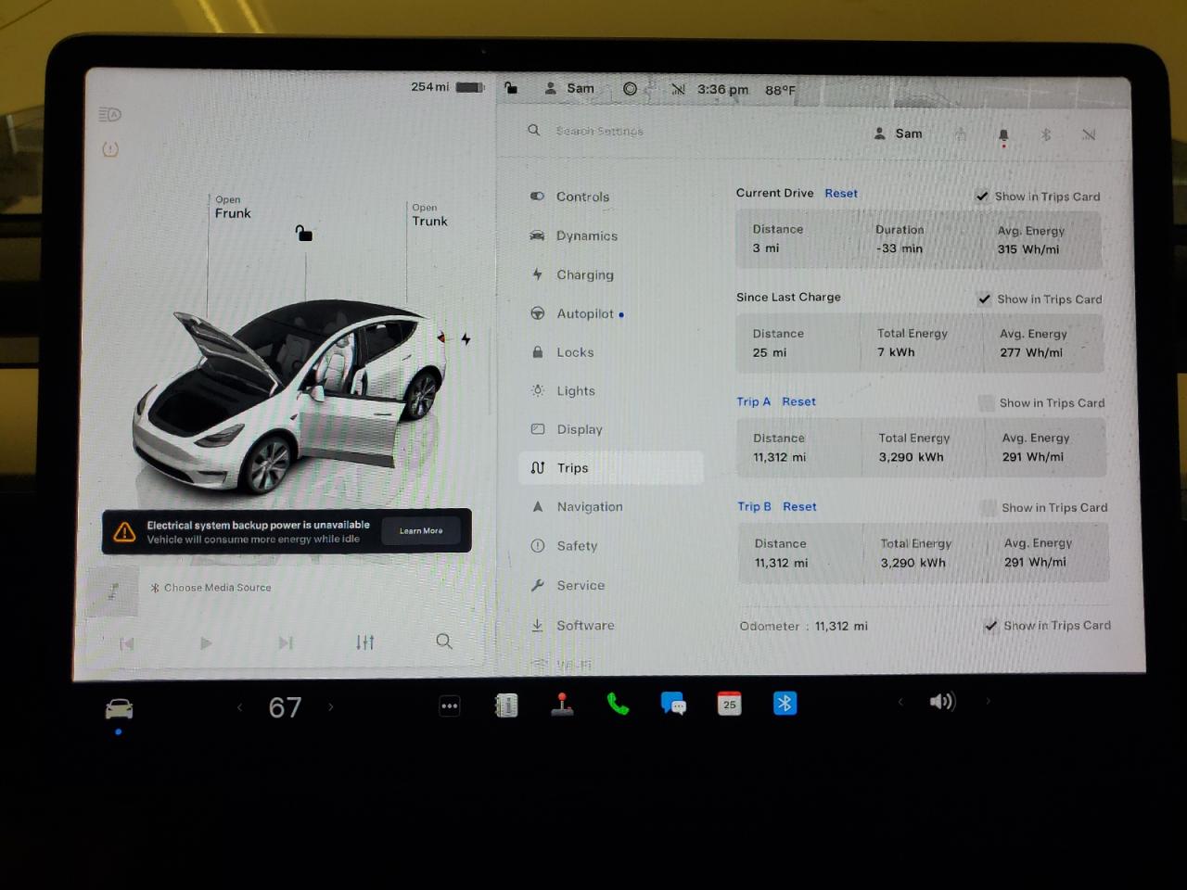Rename Trip B via its label
The height and width of the screenshot is (890, 1187).
click(754, 506)
